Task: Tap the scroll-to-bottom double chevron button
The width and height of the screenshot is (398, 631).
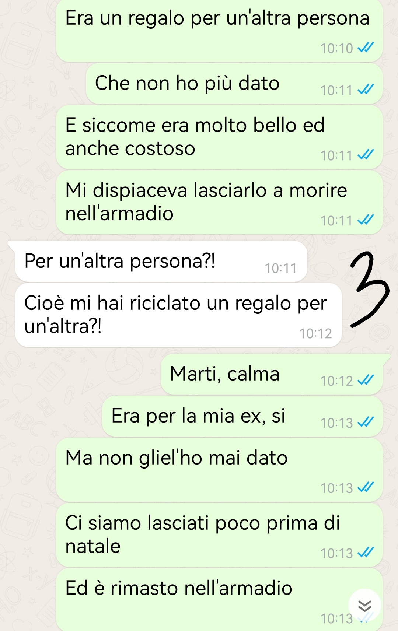Action: [x=364, y=606]
